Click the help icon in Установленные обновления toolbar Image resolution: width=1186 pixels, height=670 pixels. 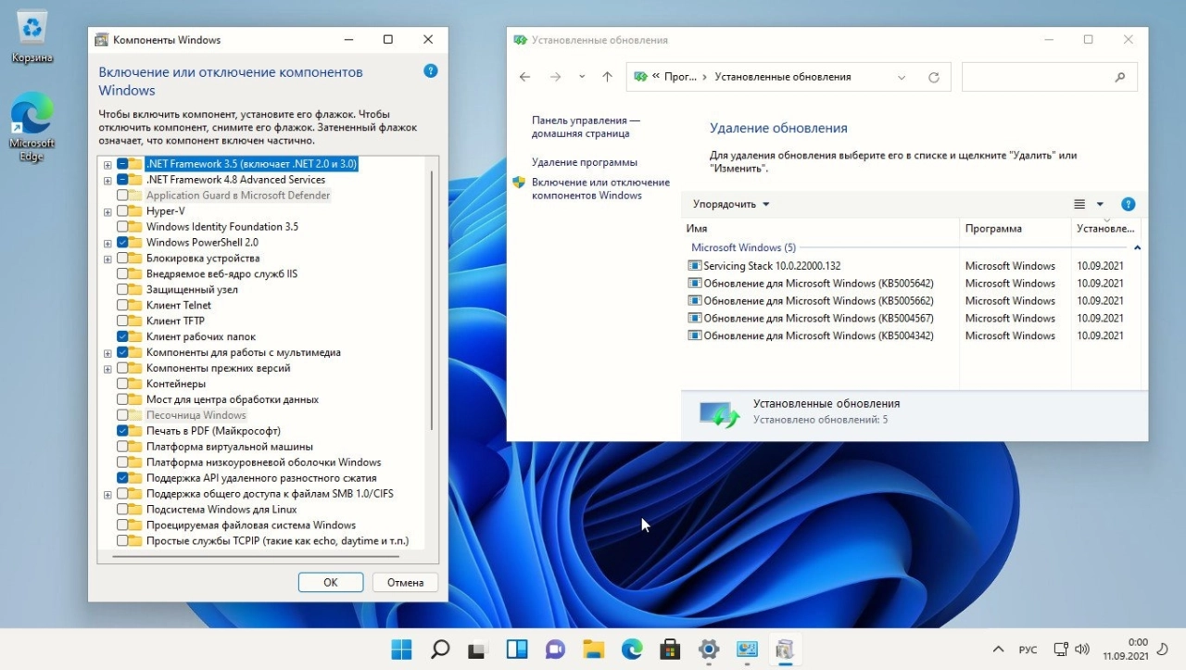(1128, 204)
